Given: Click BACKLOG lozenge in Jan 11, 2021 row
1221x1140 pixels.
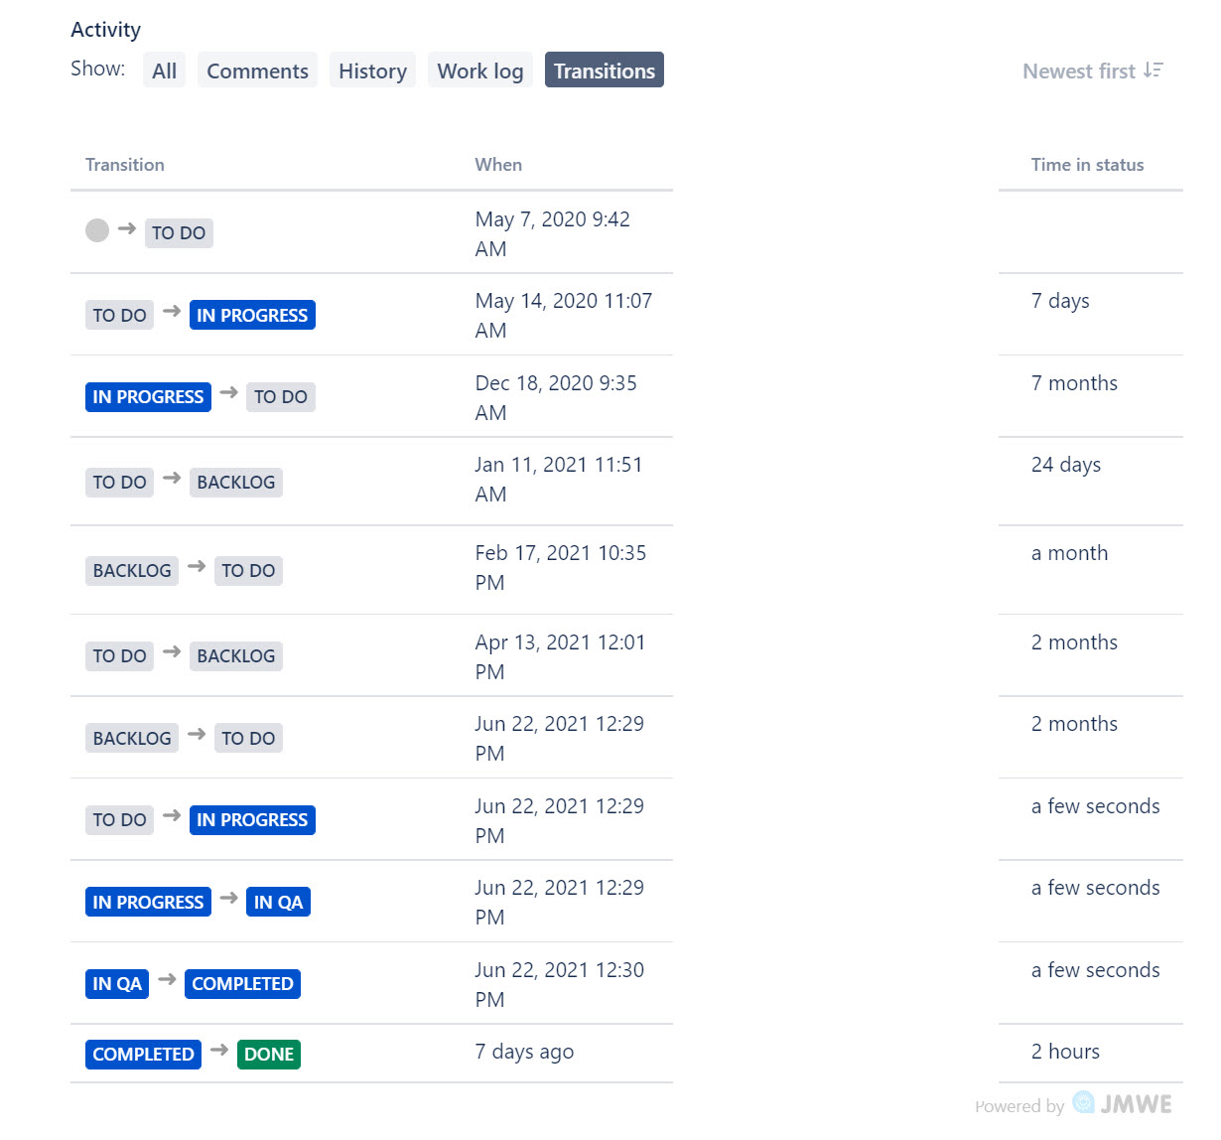Looking at the screenshot, I should 236,482.
